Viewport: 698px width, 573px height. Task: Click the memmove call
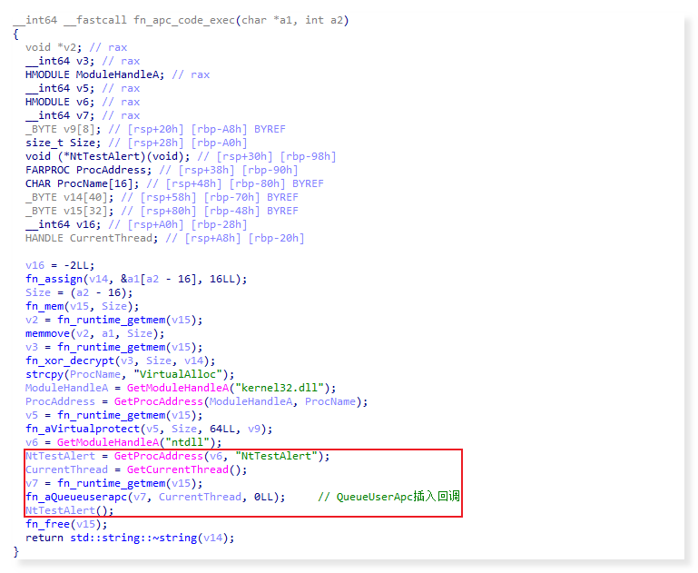[94, 333]
